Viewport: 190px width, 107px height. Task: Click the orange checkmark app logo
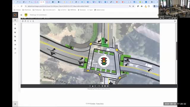point(15,15)
